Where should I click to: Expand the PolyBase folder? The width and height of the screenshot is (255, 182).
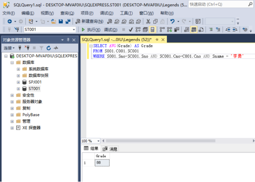pyautogui.click(x=12, y=115)
